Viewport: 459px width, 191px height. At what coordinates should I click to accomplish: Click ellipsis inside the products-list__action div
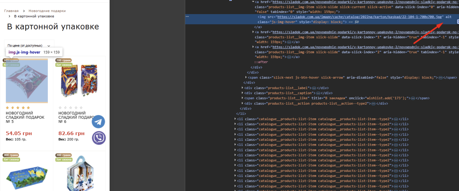[x=373, y=104]
